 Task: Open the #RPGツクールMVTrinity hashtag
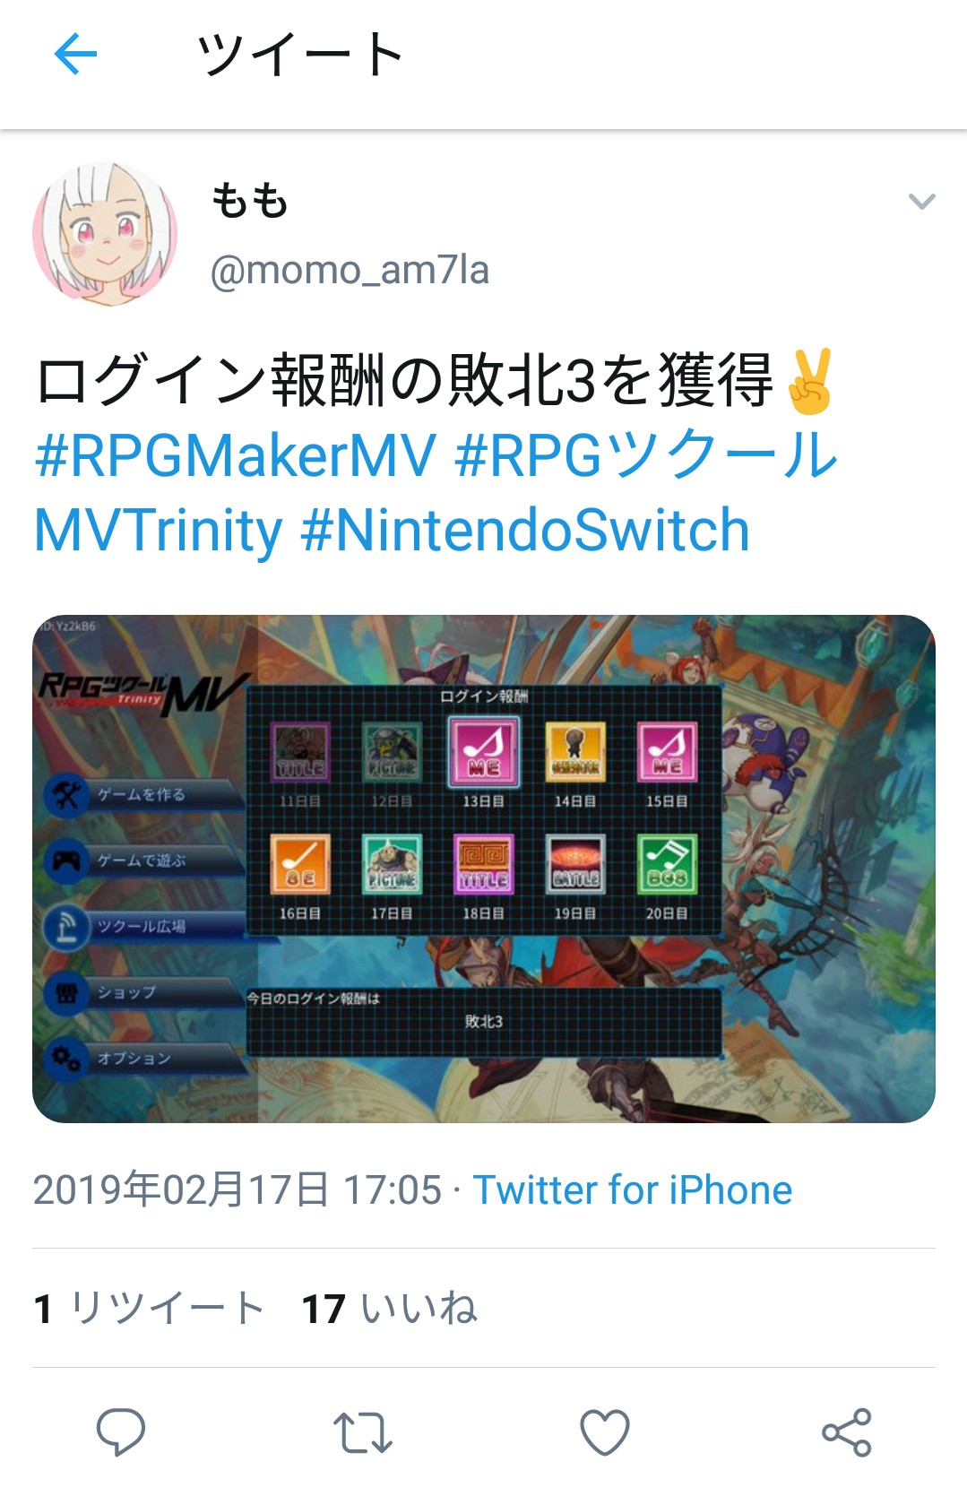click(647, 454)
